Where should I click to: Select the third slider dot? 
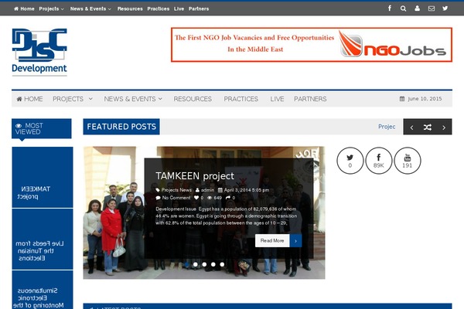pyautogui.click(x=204, y=264)
